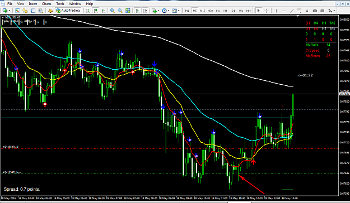The height and width of the screenshot is (203, 350).
Task: Switch to H1 timeframe
Action: coord(218,11)
